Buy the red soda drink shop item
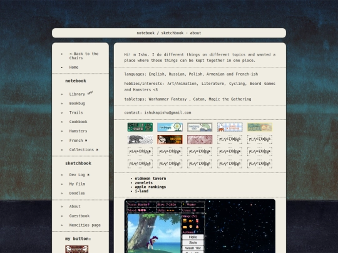338x253 pixels. 197,221
